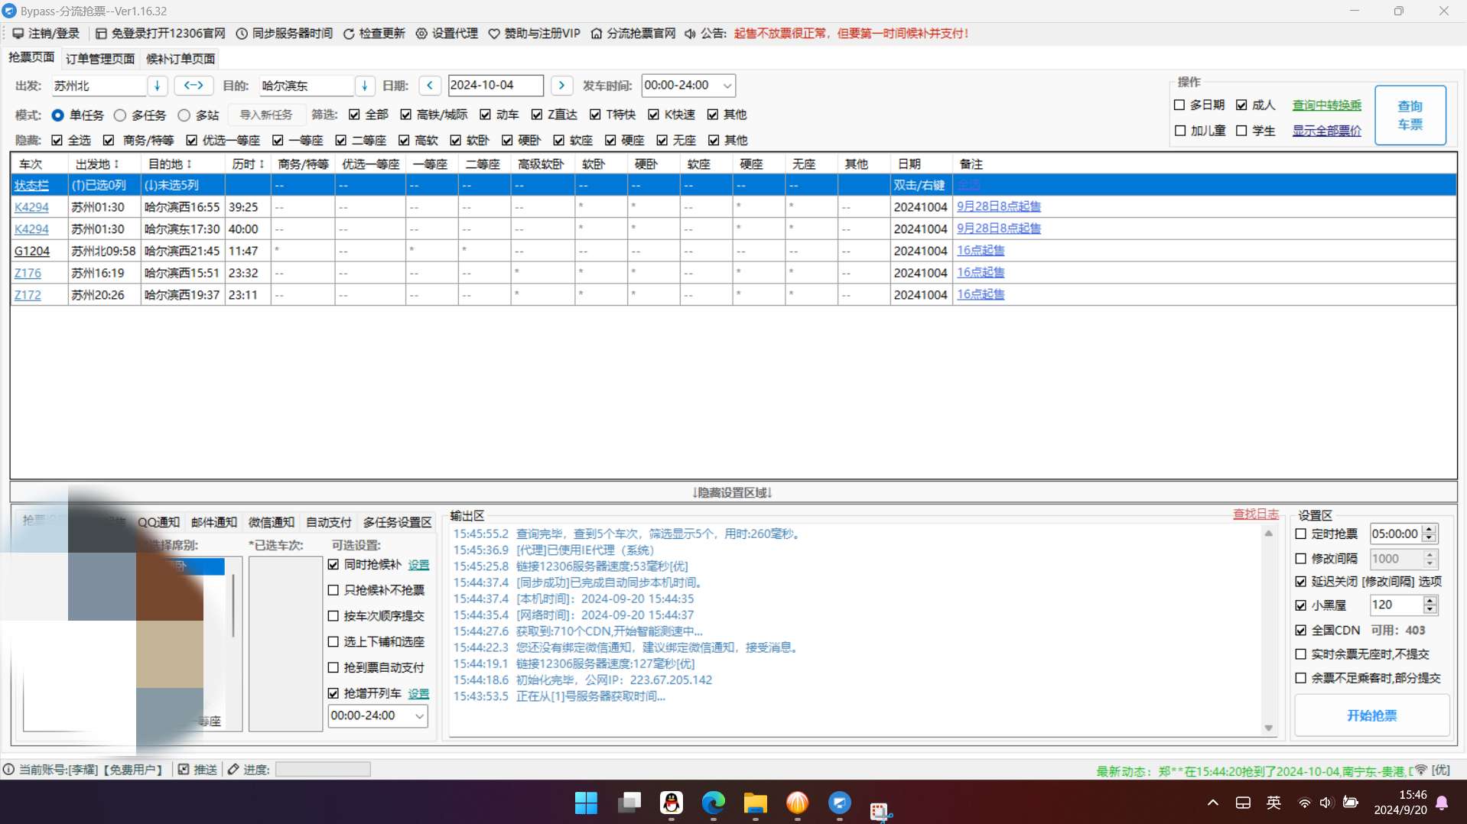This screenshot has height=824, width=1467.
Task: Uncheck the 高铁/城际 filter checkbox
Action: click(x=405, y=115)
